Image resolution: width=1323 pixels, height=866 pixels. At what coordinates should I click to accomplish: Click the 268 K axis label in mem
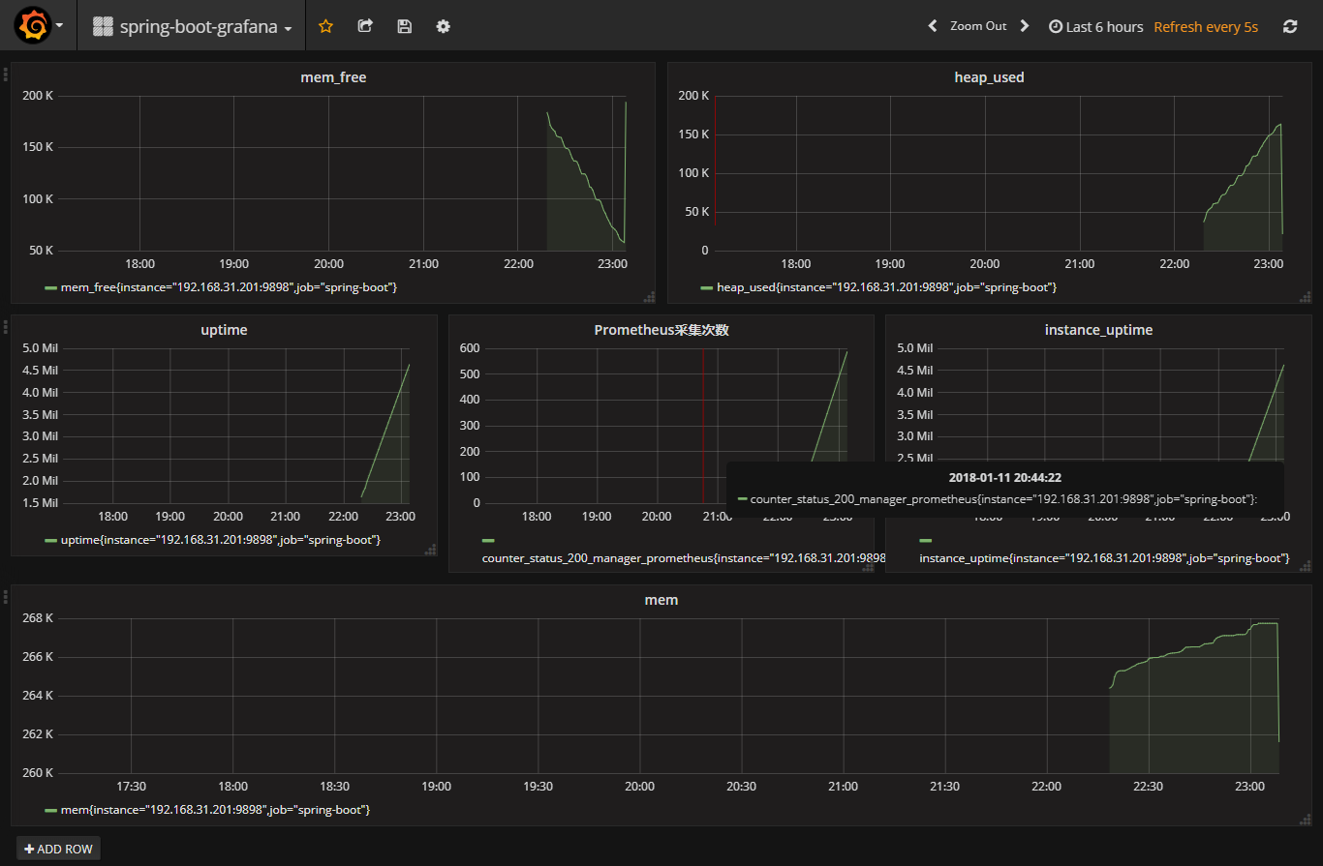click(x=37, y=618)
